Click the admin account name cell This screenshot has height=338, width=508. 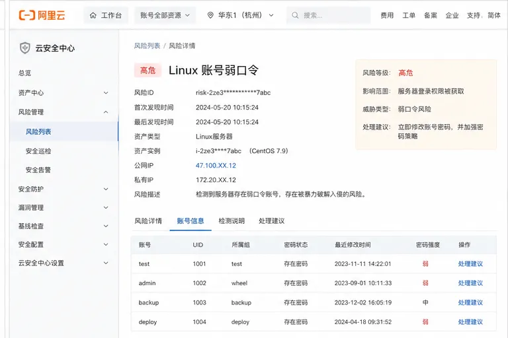point(147,283)
